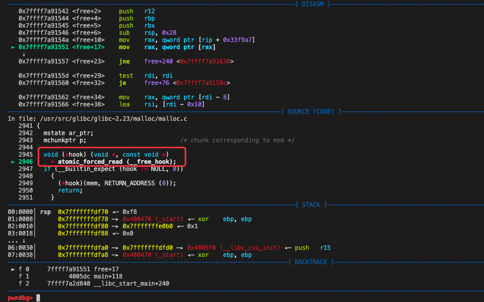Click the highlighted <free+17> symbol label
This screenshot has width=484, height=302.
tap(88, 47)
